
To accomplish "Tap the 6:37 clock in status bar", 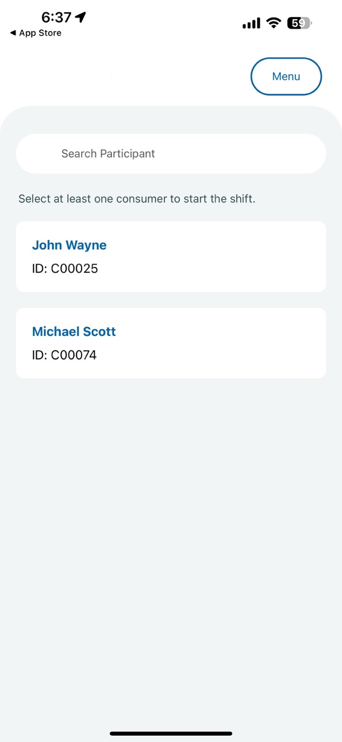I will pos(56,17).
